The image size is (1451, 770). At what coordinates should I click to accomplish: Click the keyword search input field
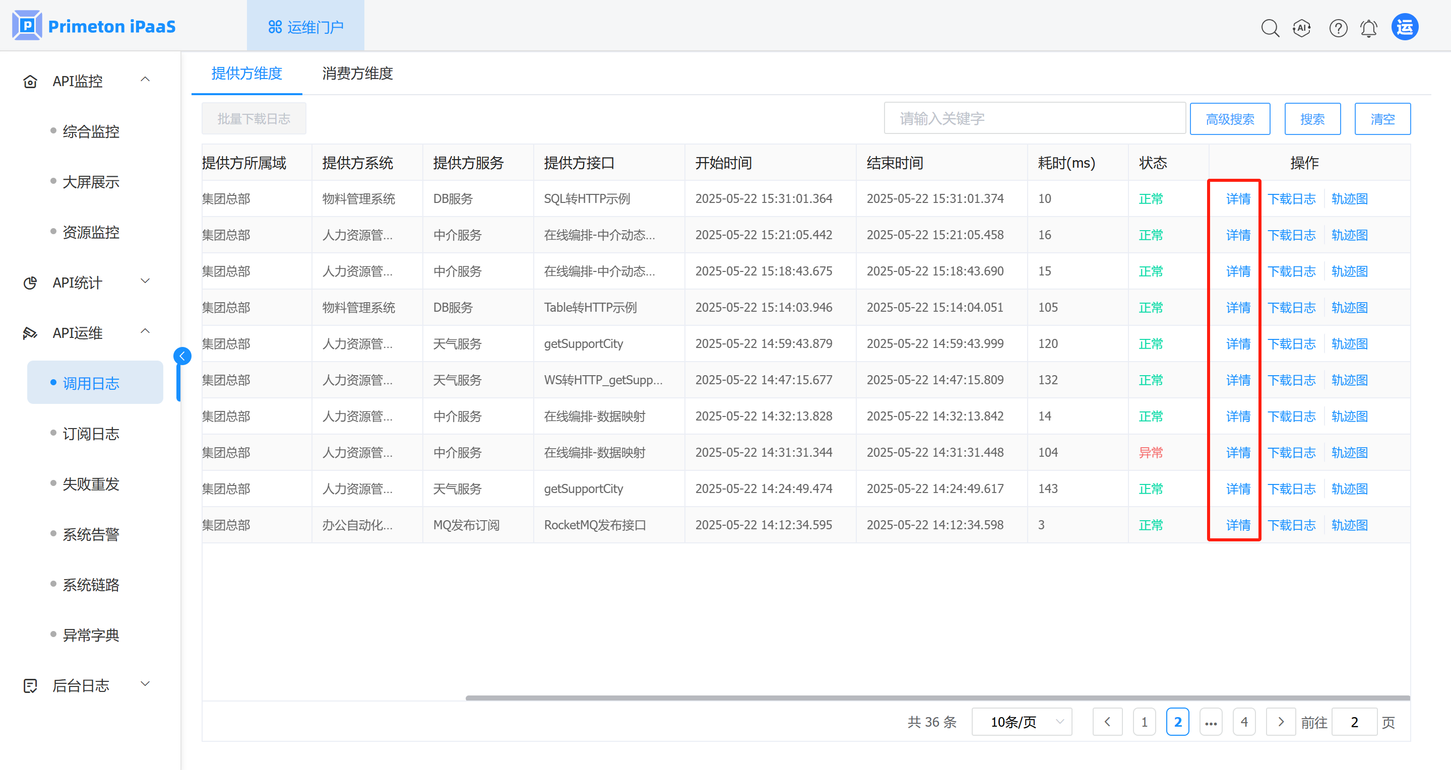(1034, 119)
